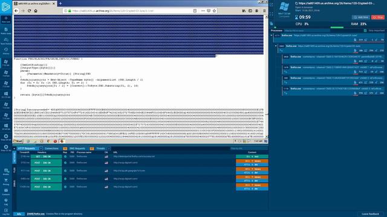Viewport: 387px width, 217px height.
Task: Click the Add time button
Action: click(361, 17)
